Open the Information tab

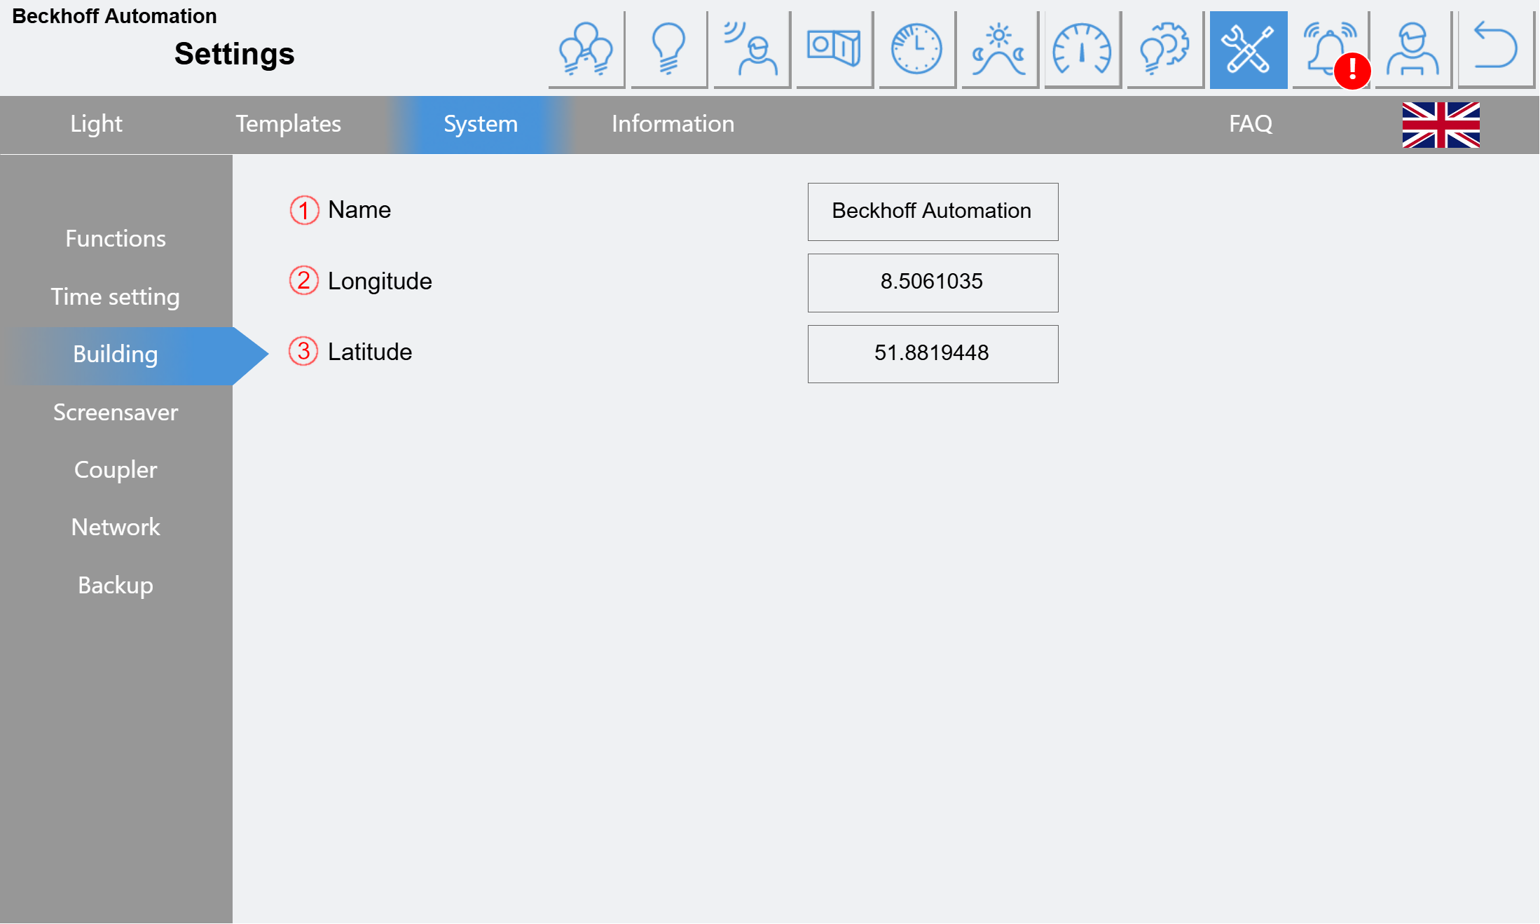pos(673,124)
